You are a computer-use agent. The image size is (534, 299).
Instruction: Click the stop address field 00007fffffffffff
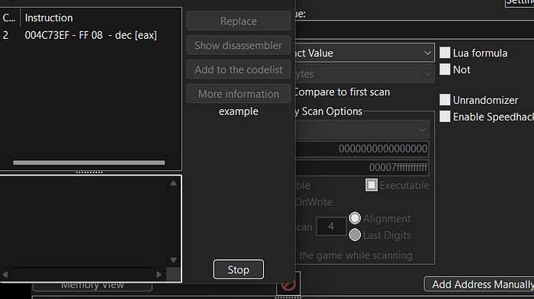coord(362,167)
